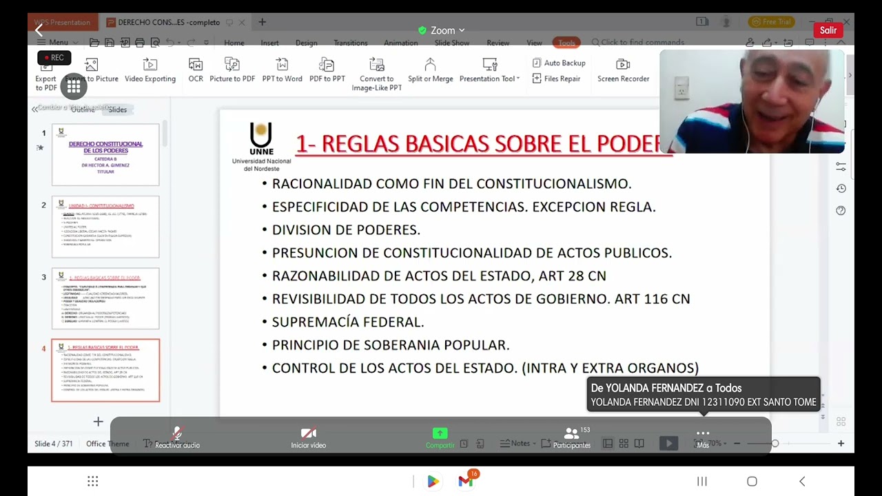Screen dimensions: 882x496
Task: Click the SUPREMACÍA FEDERAL bullet text
Action: (x=348, y=322)
